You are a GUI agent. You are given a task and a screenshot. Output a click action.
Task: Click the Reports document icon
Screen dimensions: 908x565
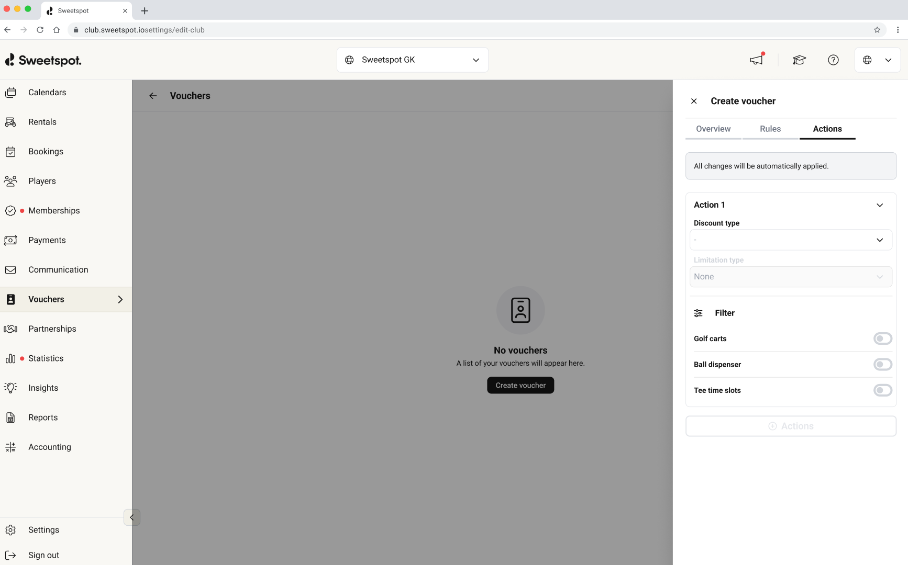pyautogui.click(x=10, y=417)
